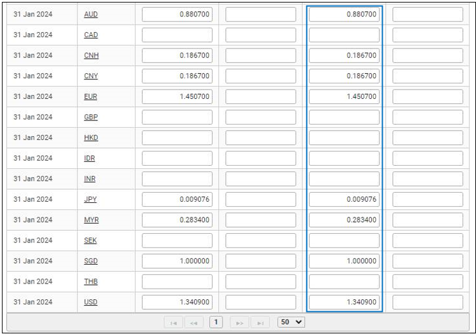The height and width of the screenshot is (334, 476).
Task: Click the first rate field in the USD row
Action: tap(177, 302)
